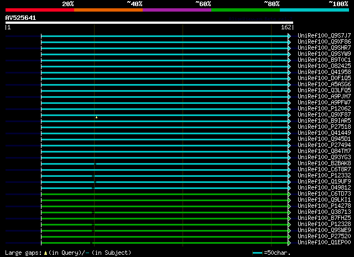Image resolution: width=354 pixels, height=257 pixels.
Task: Open hit UniRef100_Q9SHR7
Action: pos(324,48)
